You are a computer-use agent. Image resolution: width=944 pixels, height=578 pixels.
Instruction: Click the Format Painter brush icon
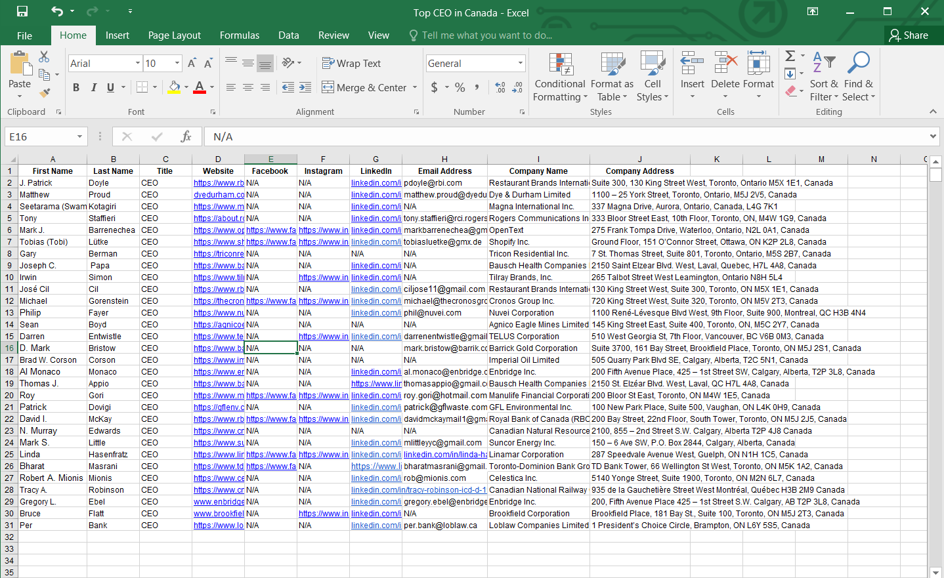tap(45, 93)
